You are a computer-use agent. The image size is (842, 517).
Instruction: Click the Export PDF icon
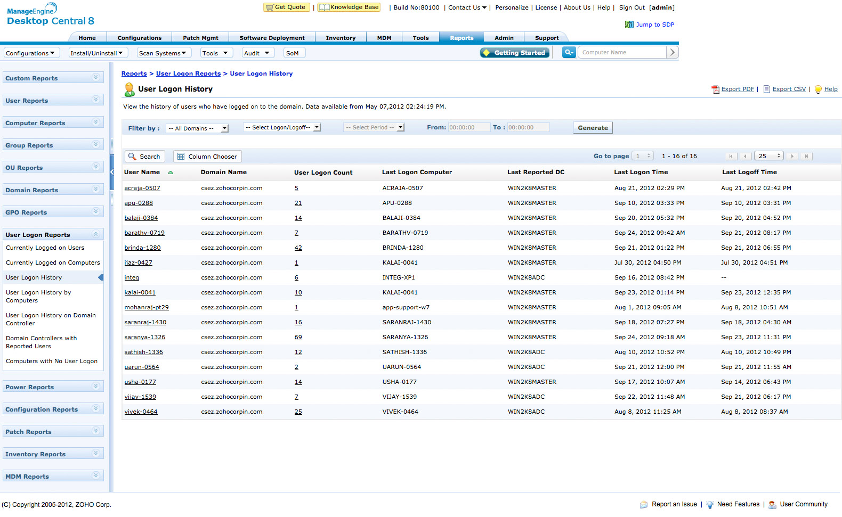click(716, 89)
